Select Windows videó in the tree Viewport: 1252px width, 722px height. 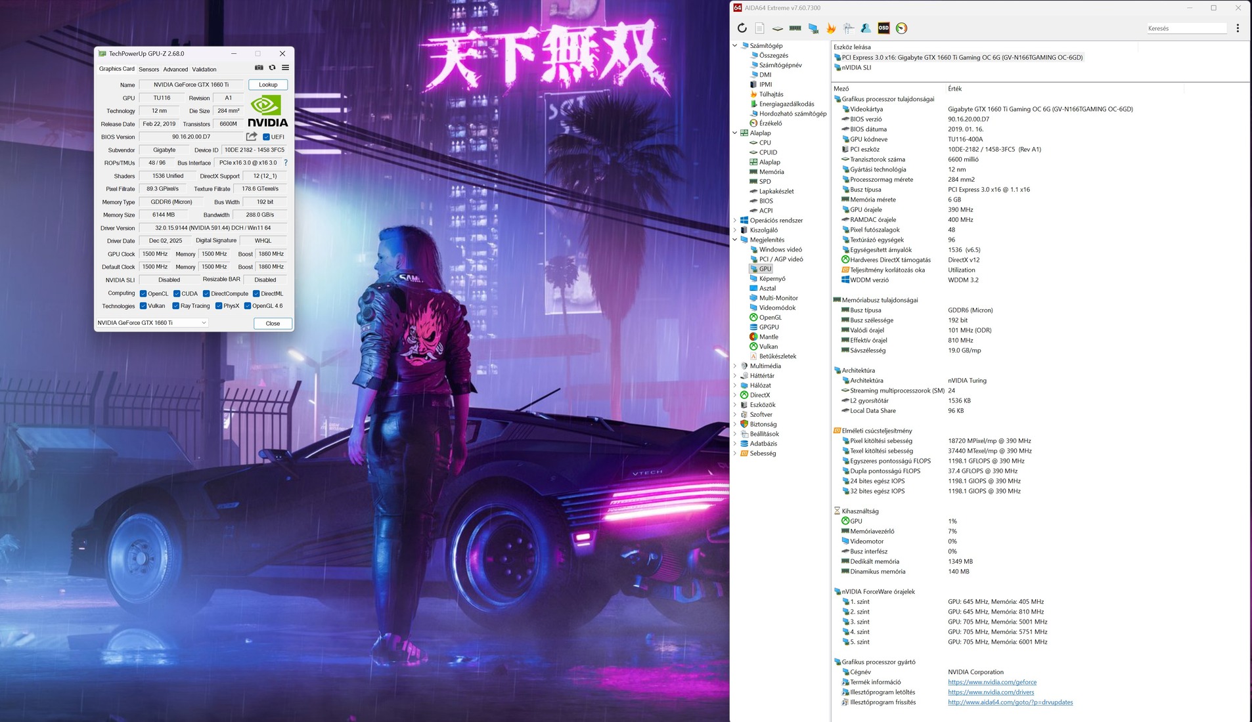click(x=776, y=250)
